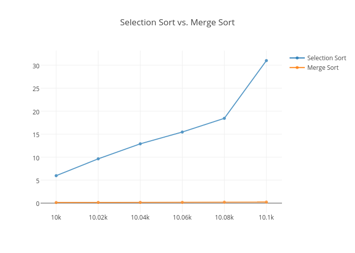Screen dimensions: 355x253
Task: Click the Selection Sort point at 10.02k
Action: click(x=98, y=159)
